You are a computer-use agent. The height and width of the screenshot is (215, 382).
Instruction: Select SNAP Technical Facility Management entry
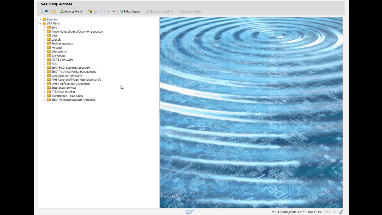pyautogui.click(x=74, y=72)
